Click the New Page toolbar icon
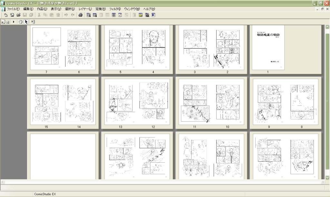 [x=6, y=15]
